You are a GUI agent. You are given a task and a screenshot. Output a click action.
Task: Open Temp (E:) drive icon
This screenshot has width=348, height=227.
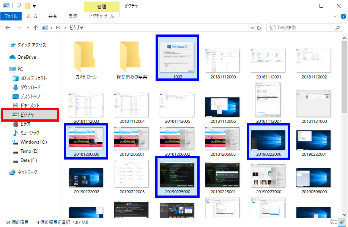coord(16,152)
